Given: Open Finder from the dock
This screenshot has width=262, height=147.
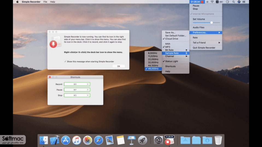Looking at the screenshot, I should coord(44,140).
